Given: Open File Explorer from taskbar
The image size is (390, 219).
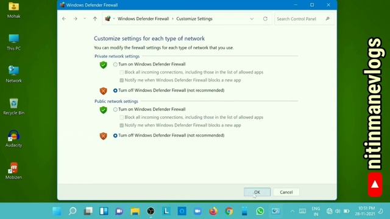Looking at the screenshot, I should click(x=135, y=211).
